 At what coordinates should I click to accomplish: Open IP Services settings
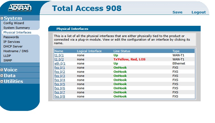[x=12, y=42]
